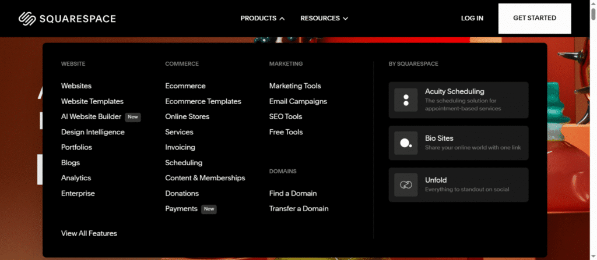Expand the Resources dropdown menu
Screen dimensions: 597x260
click(324, 18)
